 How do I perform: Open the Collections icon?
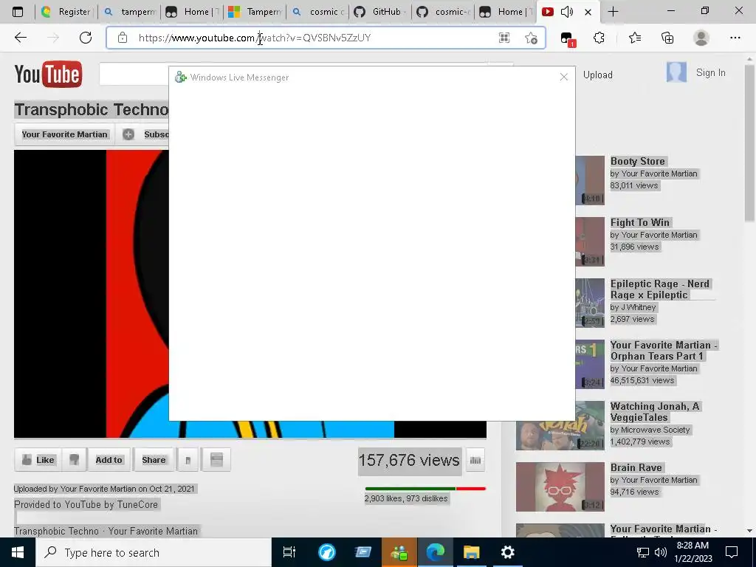tap(667, 38)
